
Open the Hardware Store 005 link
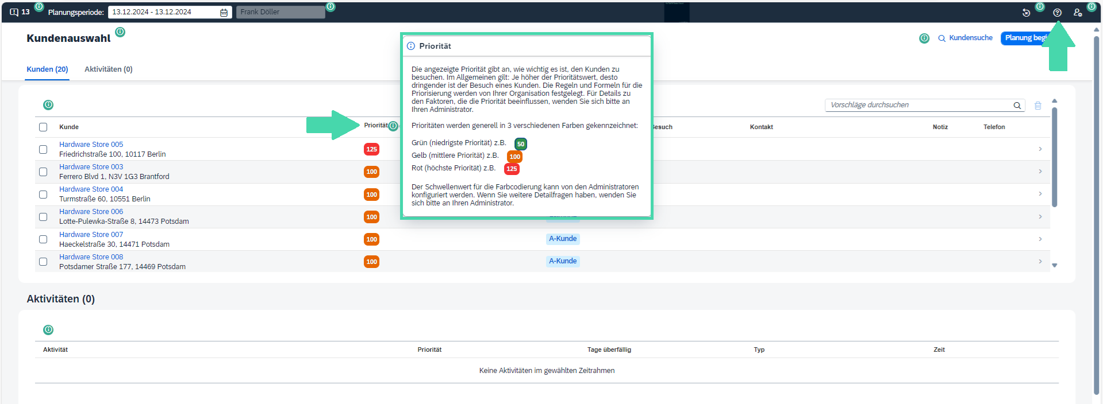[x=91, y=145]
